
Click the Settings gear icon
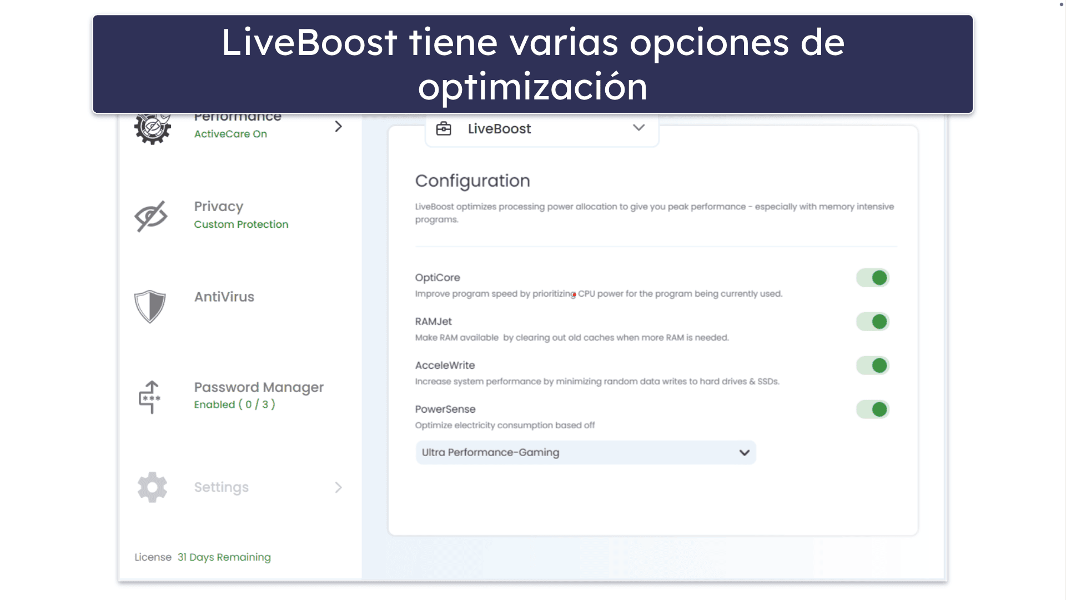(x=152, y=487)
